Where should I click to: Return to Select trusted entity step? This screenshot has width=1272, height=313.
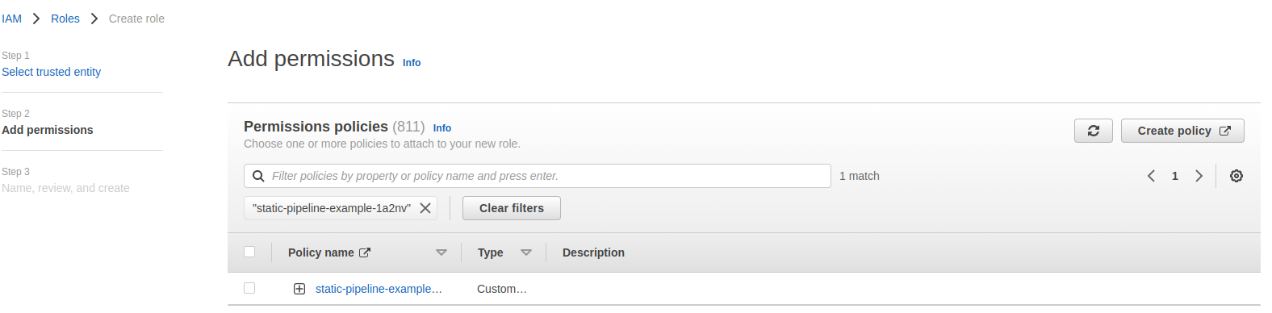pyautogui.click(x=51, y=72)
